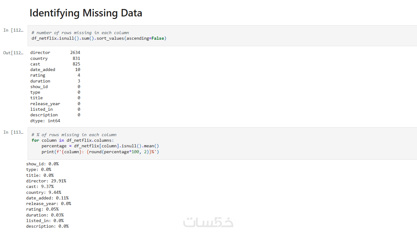Image resolution: width=417 pixels, height=232 pixels.
Task: Click the In [113] cell prompt
Action: [13, 132]
